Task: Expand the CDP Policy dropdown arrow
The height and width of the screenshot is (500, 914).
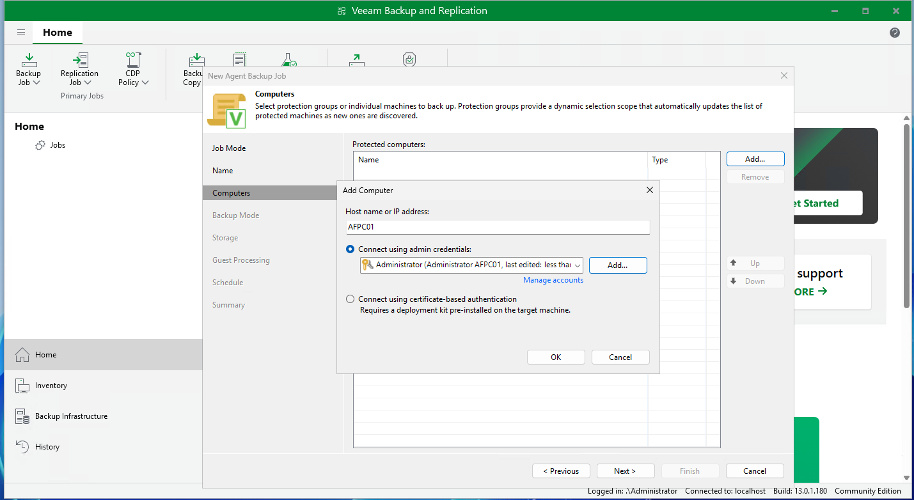Action: (x=145, y=82)
